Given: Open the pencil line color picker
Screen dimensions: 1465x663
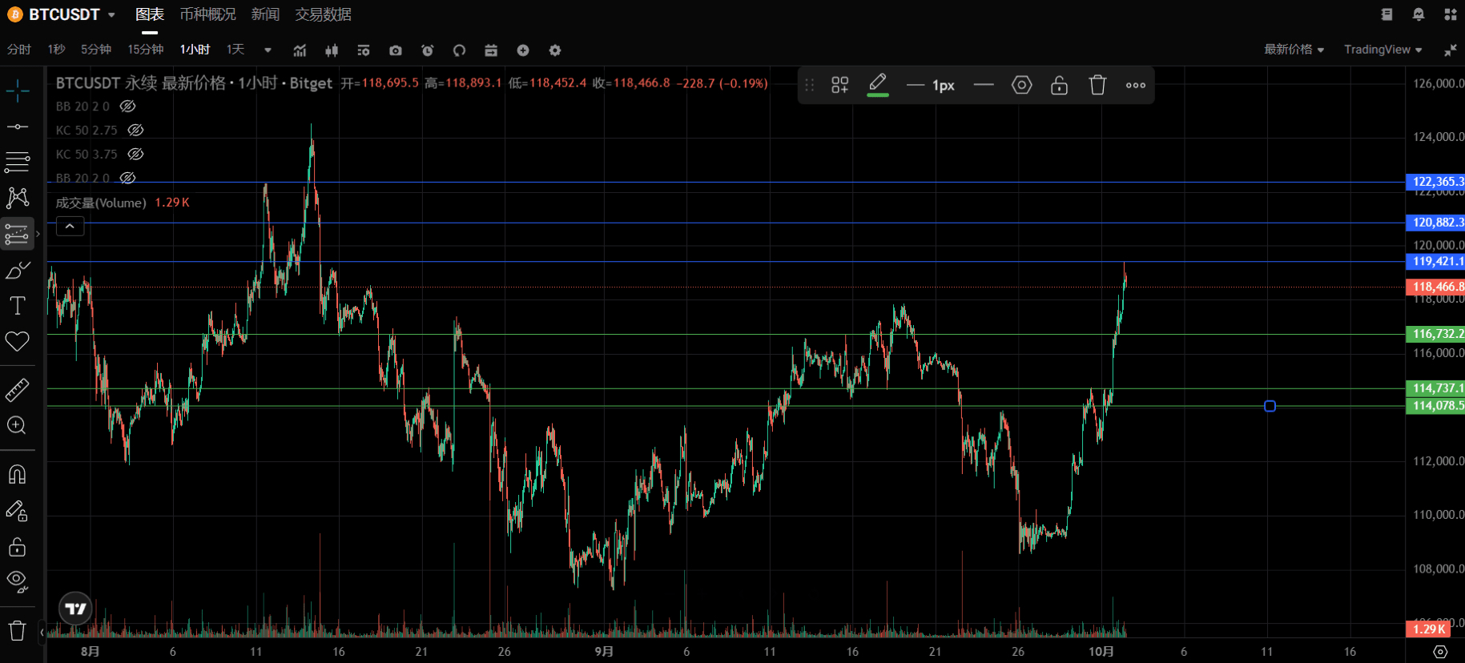Looking at the screenshot, I should coord(878,85).
